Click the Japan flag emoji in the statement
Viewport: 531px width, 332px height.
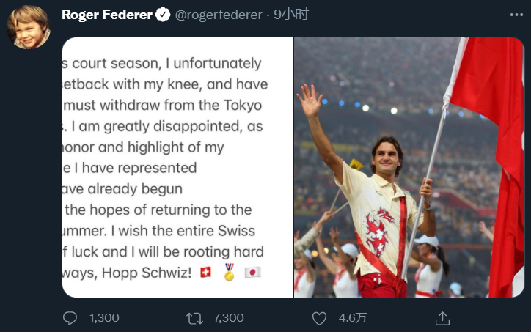click(252, 273)
